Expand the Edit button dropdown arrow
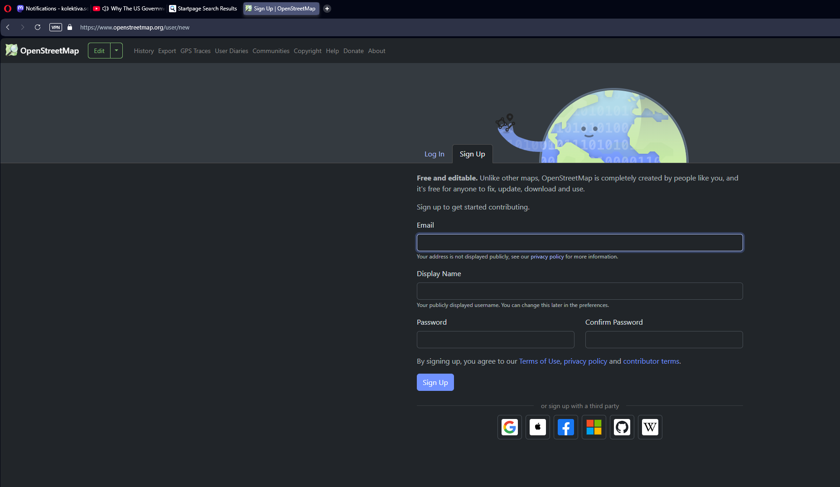The width and height of the screenshot is (840, 487). coord(116,50)
